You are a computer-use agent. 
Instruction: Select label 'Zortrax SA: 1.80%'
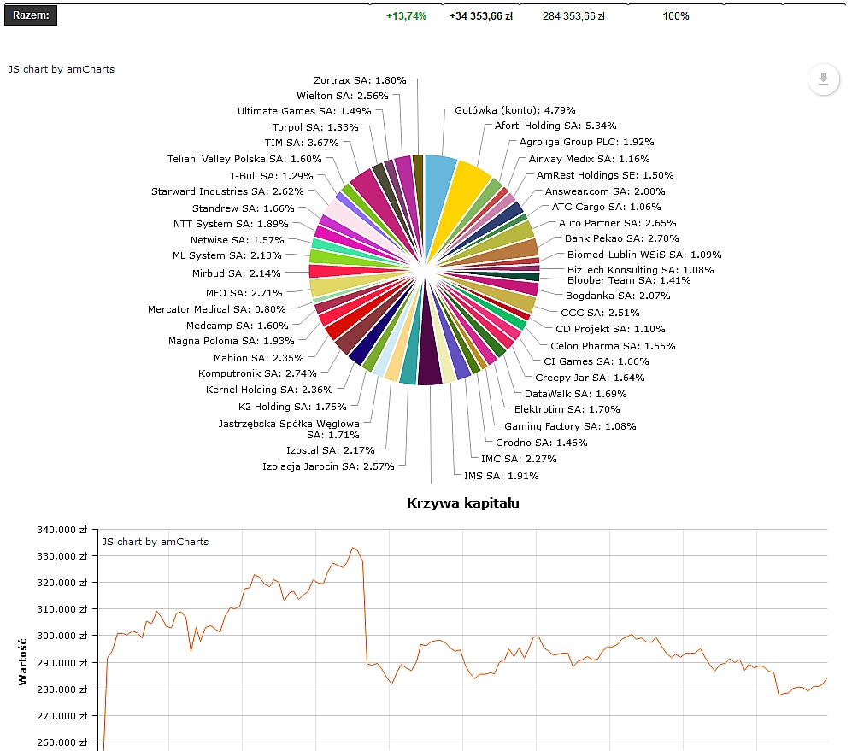(360, 79)
